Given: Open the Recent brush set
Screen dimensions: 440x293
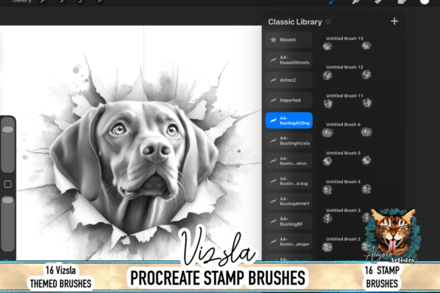Looking at the screenshot, I should pyautogui.click(x=289, y=40).
